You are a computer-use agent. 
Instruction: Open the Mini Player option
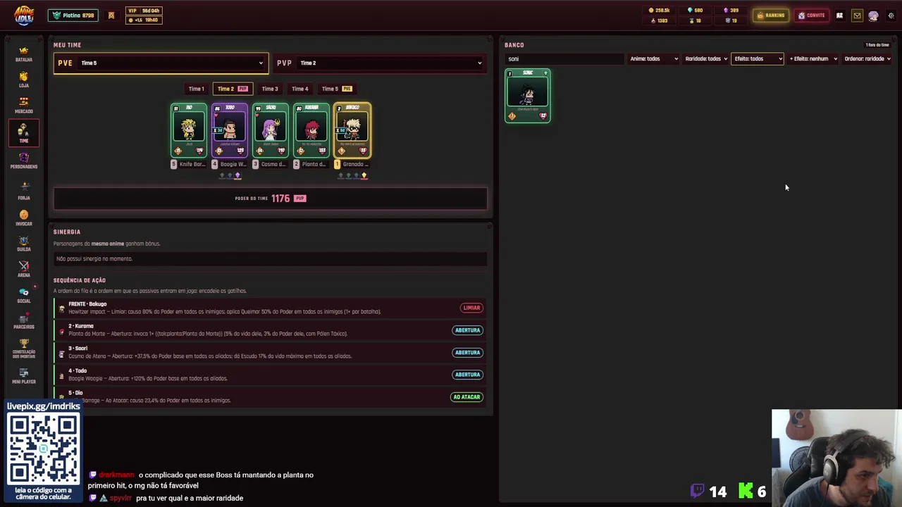pos(24,376)
